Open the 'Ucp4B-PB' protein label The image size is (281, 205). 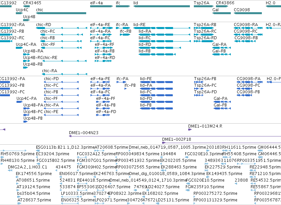pos(33,118)
